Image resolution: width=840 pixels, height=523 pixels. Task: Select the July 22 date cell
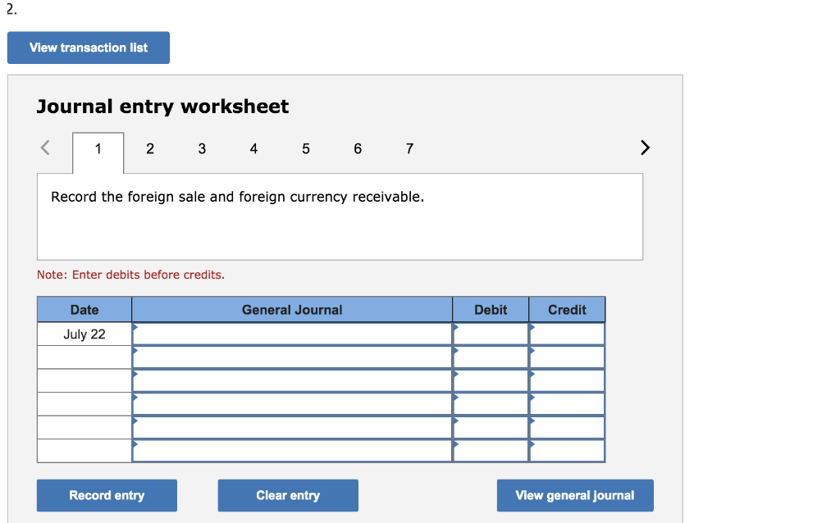pyautogui.click(x=84, y=334)
